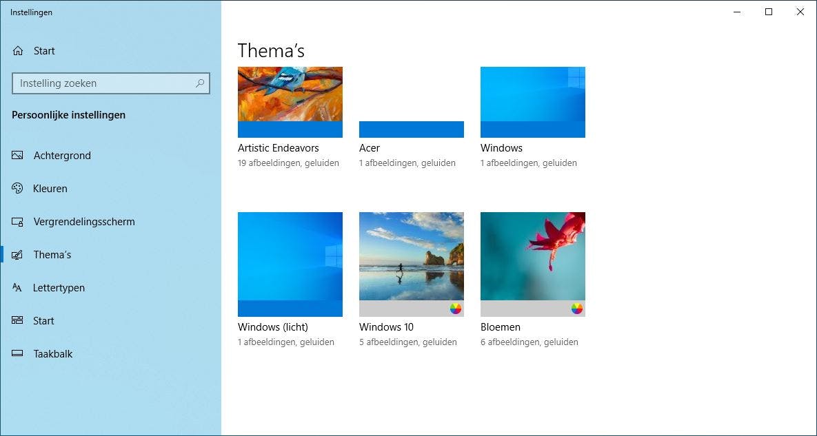Click the Persoonlijke instellingen heading
Screen dimensions: 817x436
coord(69,115)
